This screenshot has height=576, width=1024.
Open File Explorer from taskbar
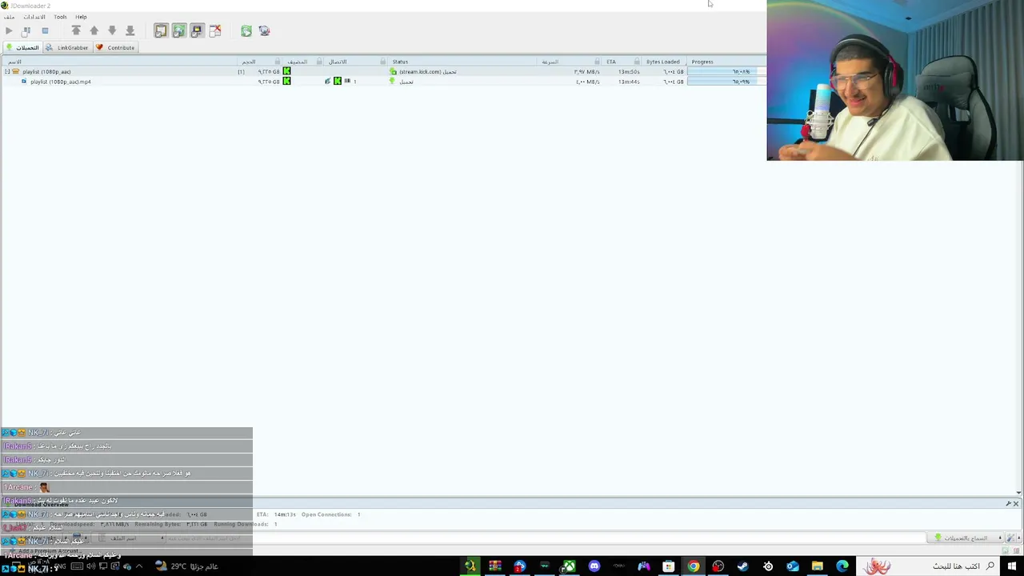pos(818,566)
